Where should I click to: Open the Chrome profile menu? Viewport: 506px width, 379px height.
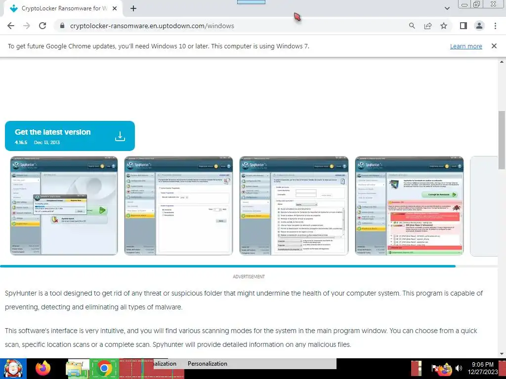(x=479, y=26)
